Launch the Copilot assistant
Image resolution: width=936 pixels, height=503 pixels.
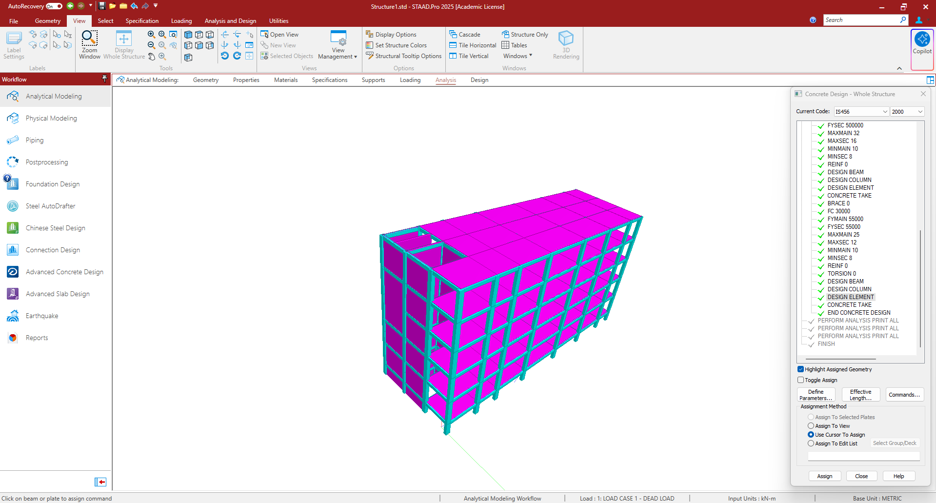coord(922,43)
